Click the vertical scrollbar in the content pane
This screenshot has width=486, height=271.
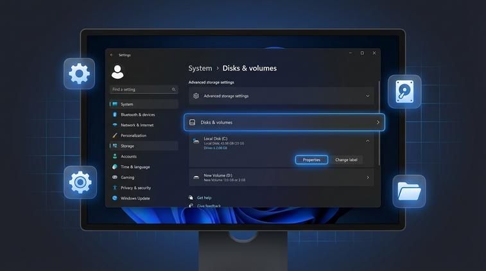(x=379, y=123)
